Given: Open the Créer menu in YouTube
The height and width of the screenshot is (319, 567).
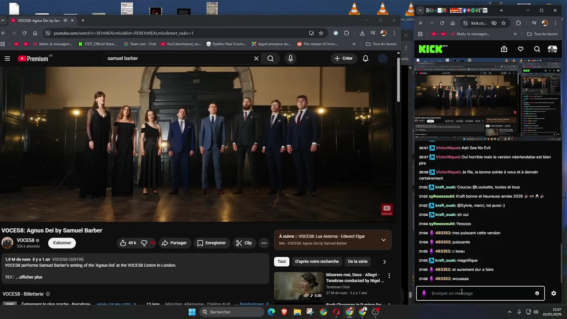Looking at the screenshot, I should pos(344,58).
